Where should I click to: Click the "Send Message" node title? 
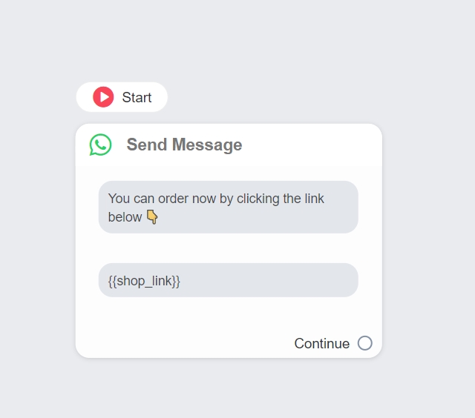184,145
